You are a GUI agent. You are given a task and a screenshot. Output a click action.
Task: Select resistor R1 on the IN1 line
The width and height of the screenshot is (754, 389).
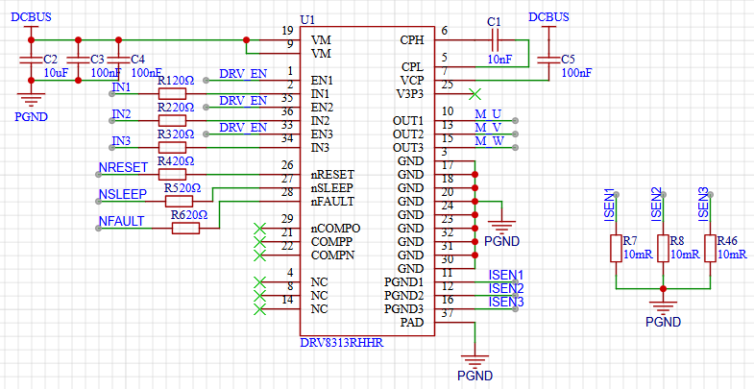point(172,94)
